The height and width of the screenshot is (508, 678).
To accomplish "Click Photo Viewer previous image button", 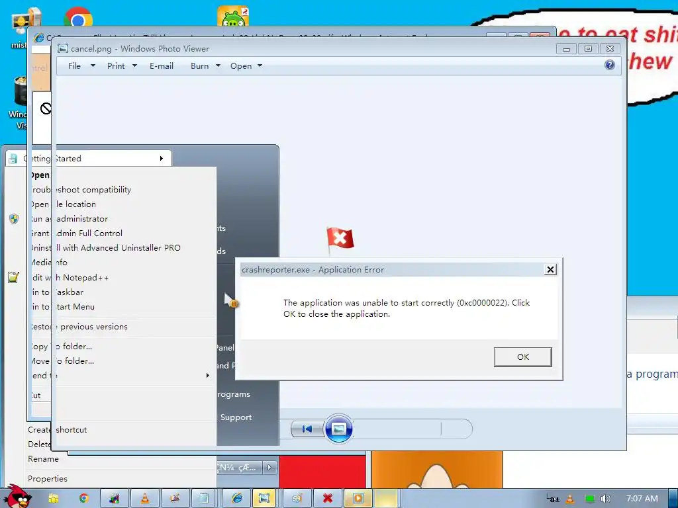I will [307, 429].
